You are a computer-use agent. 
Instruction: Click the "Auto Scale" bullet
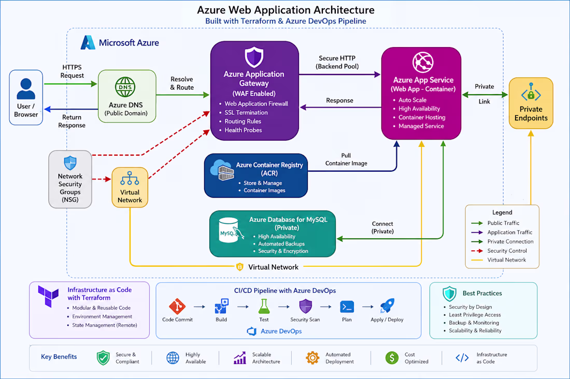(x=412, y=100)
